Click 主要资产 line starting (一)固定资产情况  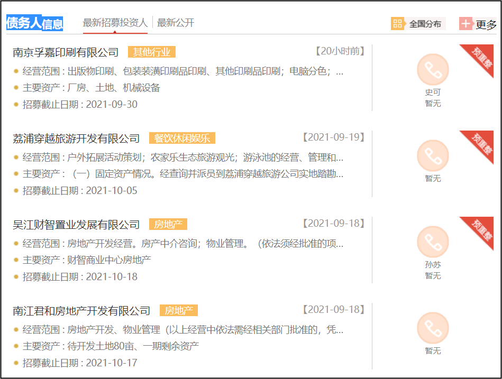[183, 174]
